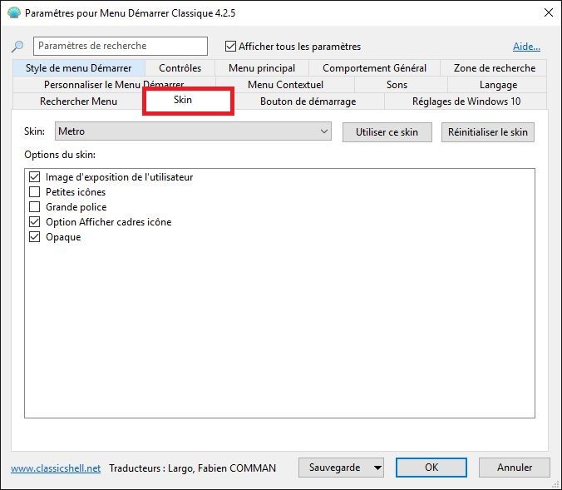Toggle Option Afficher cadres icône checkbox

[x=34, y=222]
